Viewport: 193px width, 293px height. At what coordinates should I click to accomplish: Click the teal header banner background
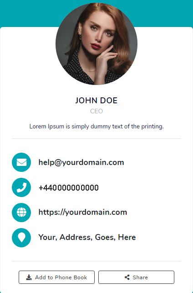coord(28,13)
